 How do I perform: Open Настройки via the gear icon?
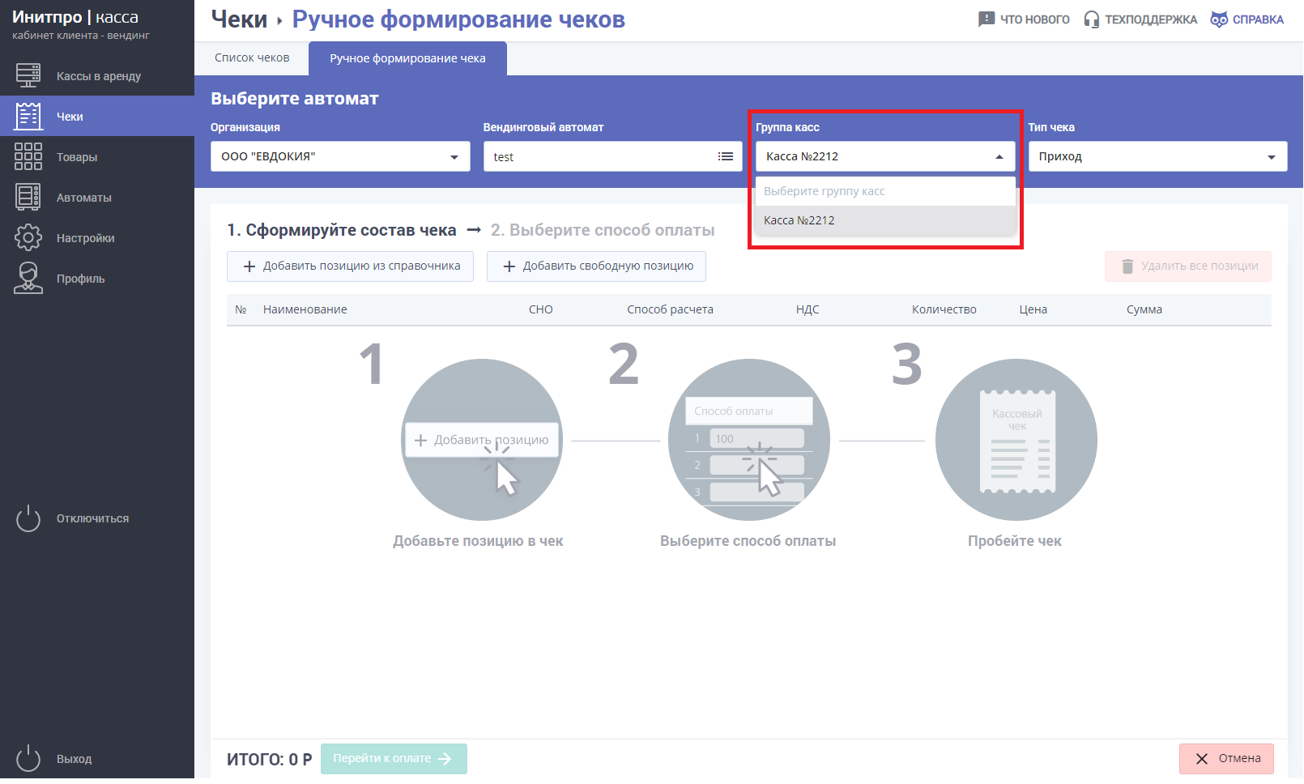(x=28, y=237)
